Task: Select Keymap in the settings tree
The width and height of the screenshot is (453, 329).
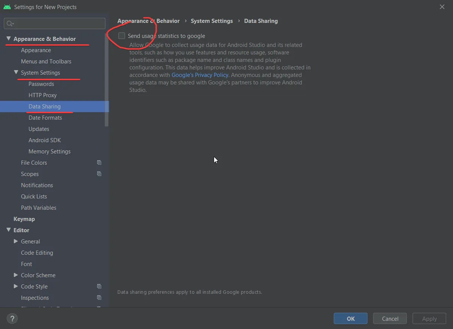Action: click(24, 219)
